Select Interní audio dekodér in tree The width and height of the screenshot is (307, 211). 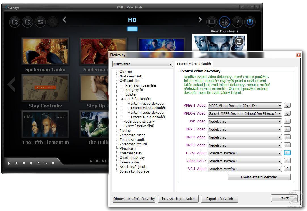click(x=148, y=112)
